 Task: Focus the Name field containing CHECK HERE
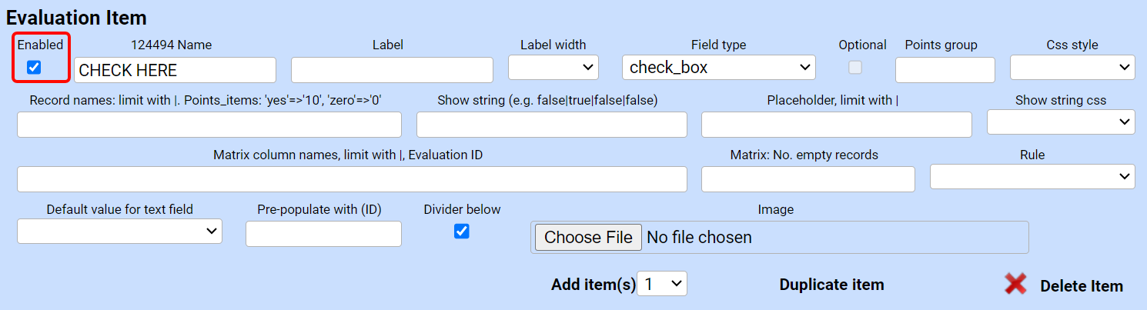click(x=175, y=70)
